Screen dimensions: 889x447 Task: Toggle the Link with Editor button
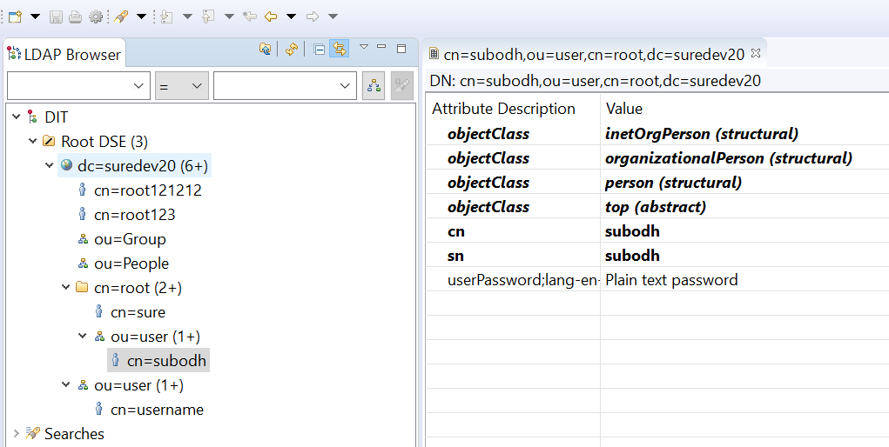(x=339, y=50)
